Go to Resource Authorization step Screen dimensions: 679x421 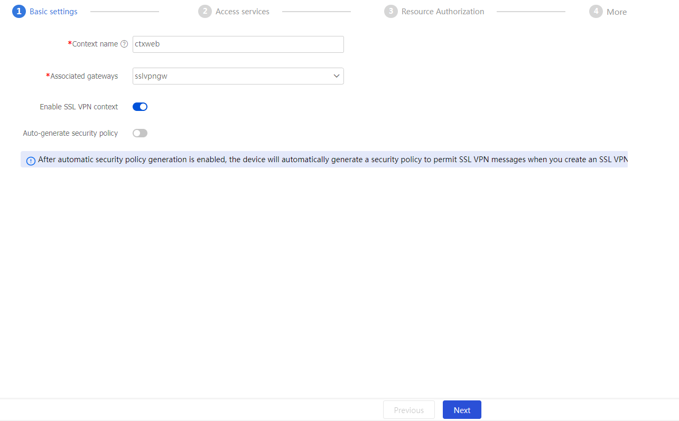[x=443, y=12]
